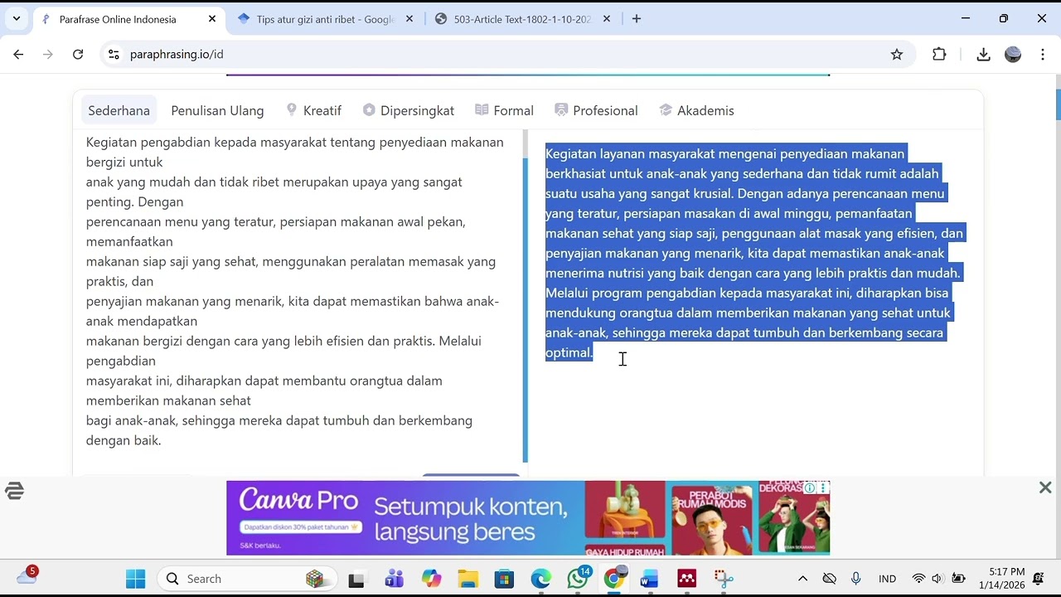Image resolution: width=1061 pixels, height=597 pixels.
Task: Select the Akademis paraphrase mode
Action: (697, 110)
